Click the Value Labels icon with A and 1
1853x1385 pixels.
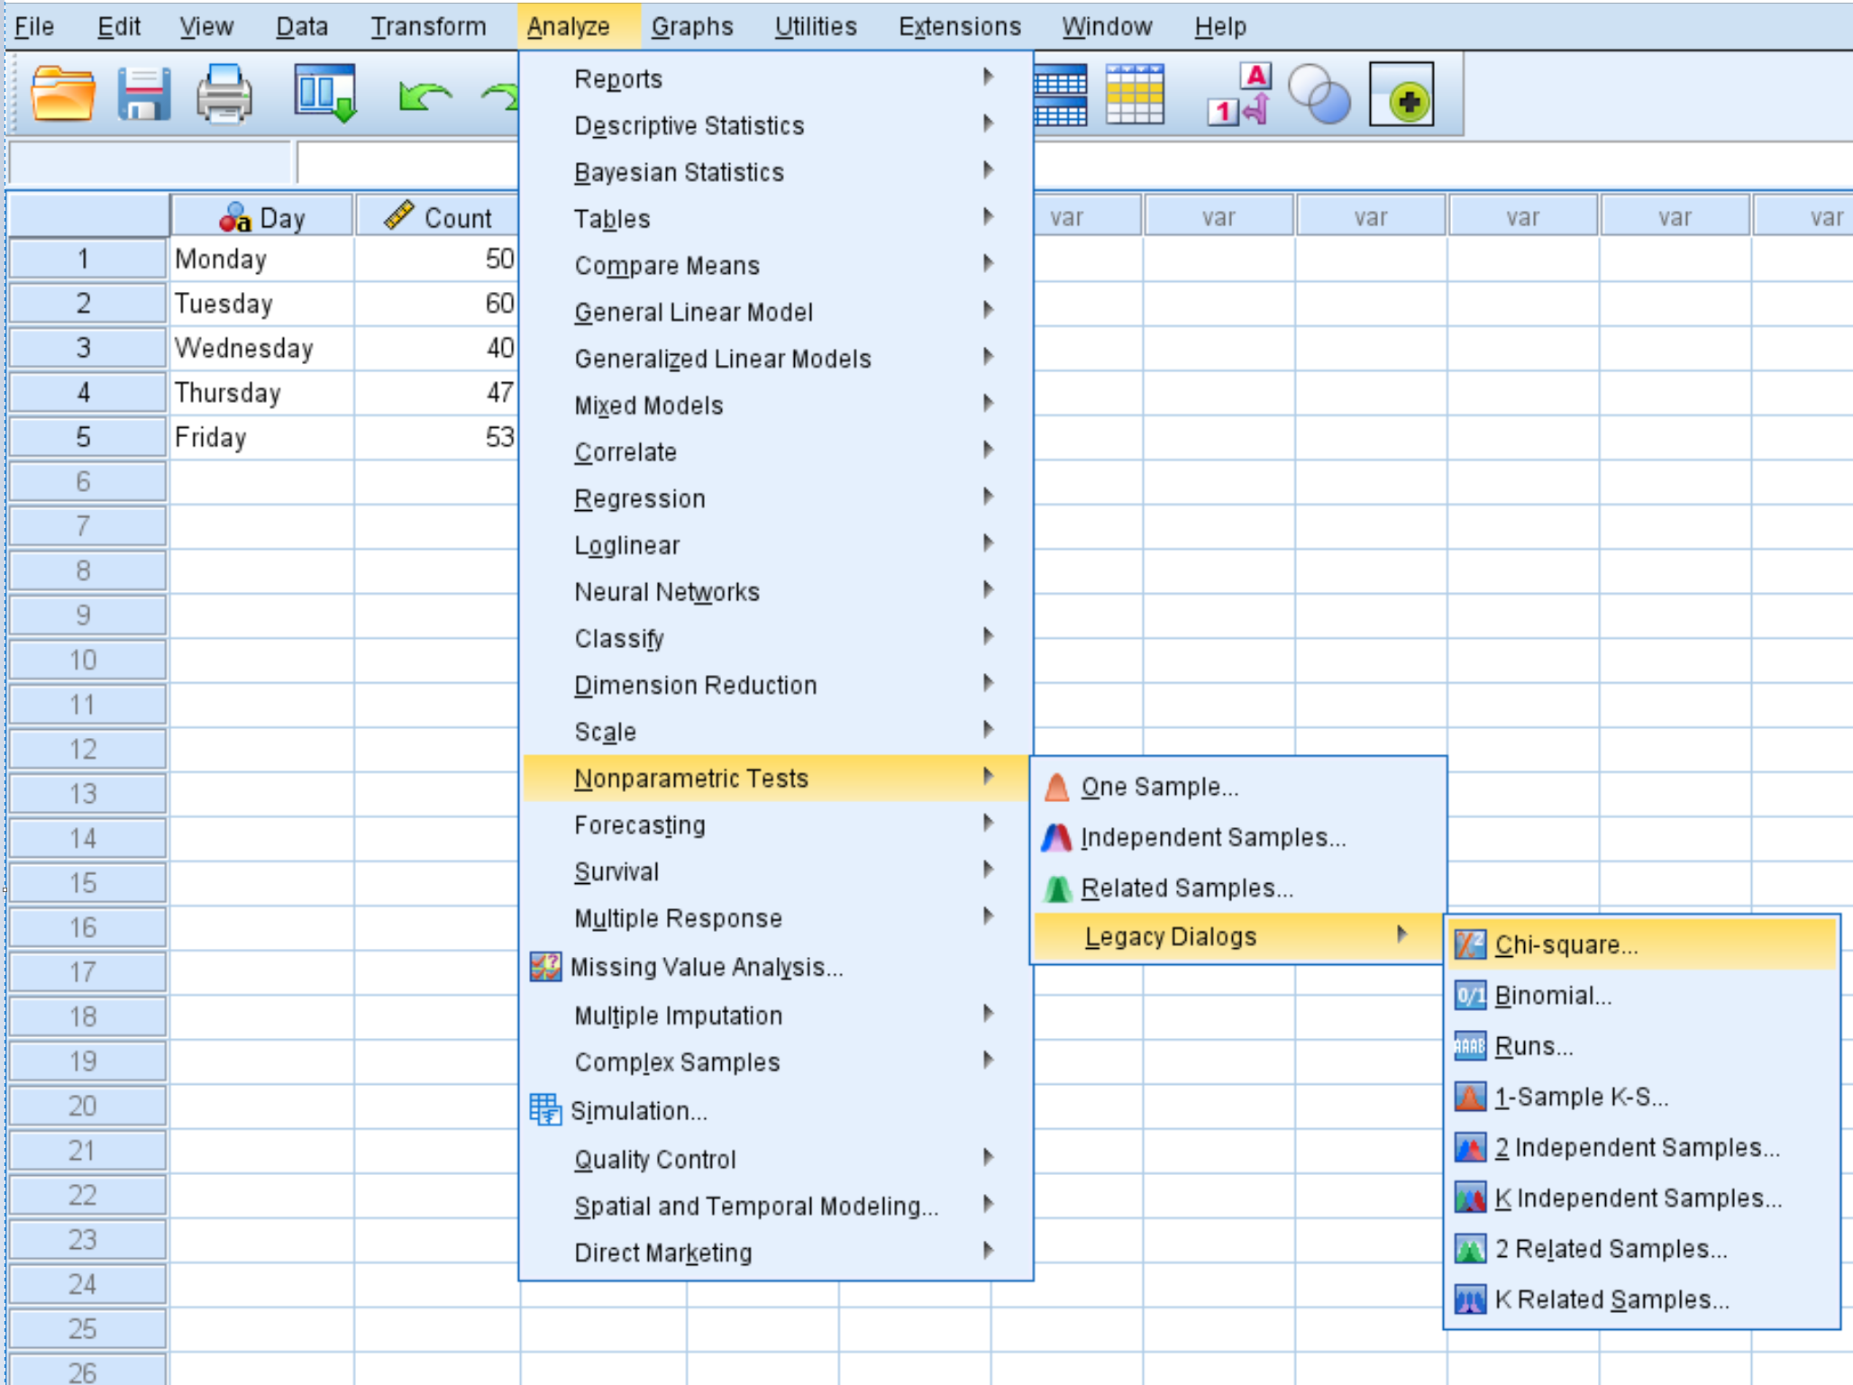(1239, 94)
